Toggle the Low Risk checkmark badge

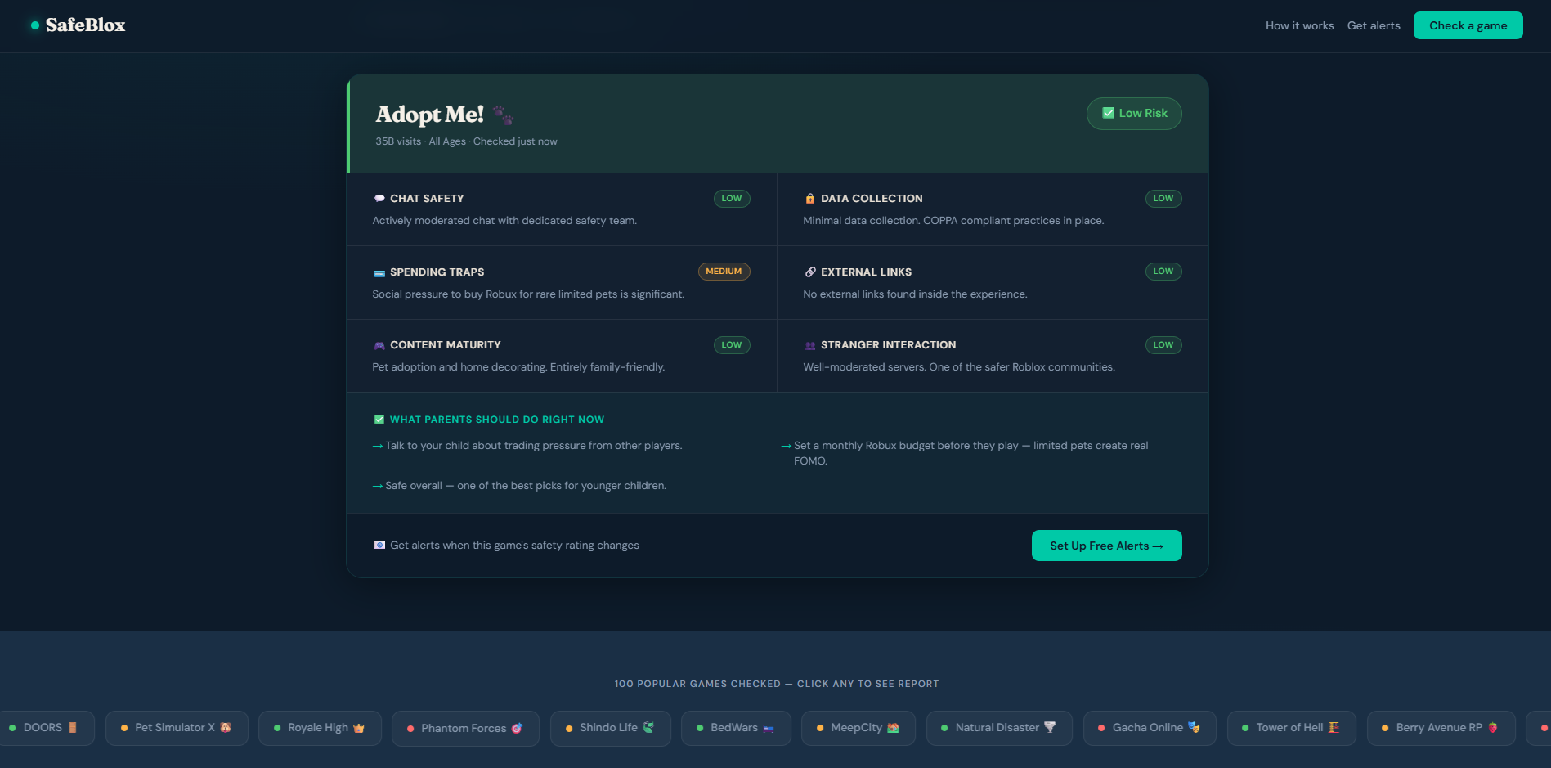(1109, 113)
